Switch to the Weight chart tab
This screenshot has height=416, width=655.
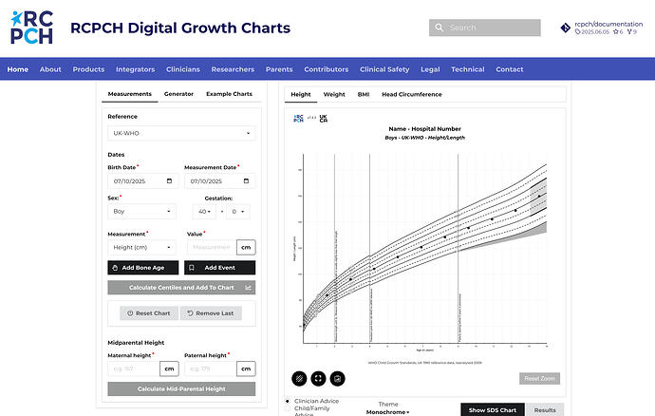coord(334,94)
